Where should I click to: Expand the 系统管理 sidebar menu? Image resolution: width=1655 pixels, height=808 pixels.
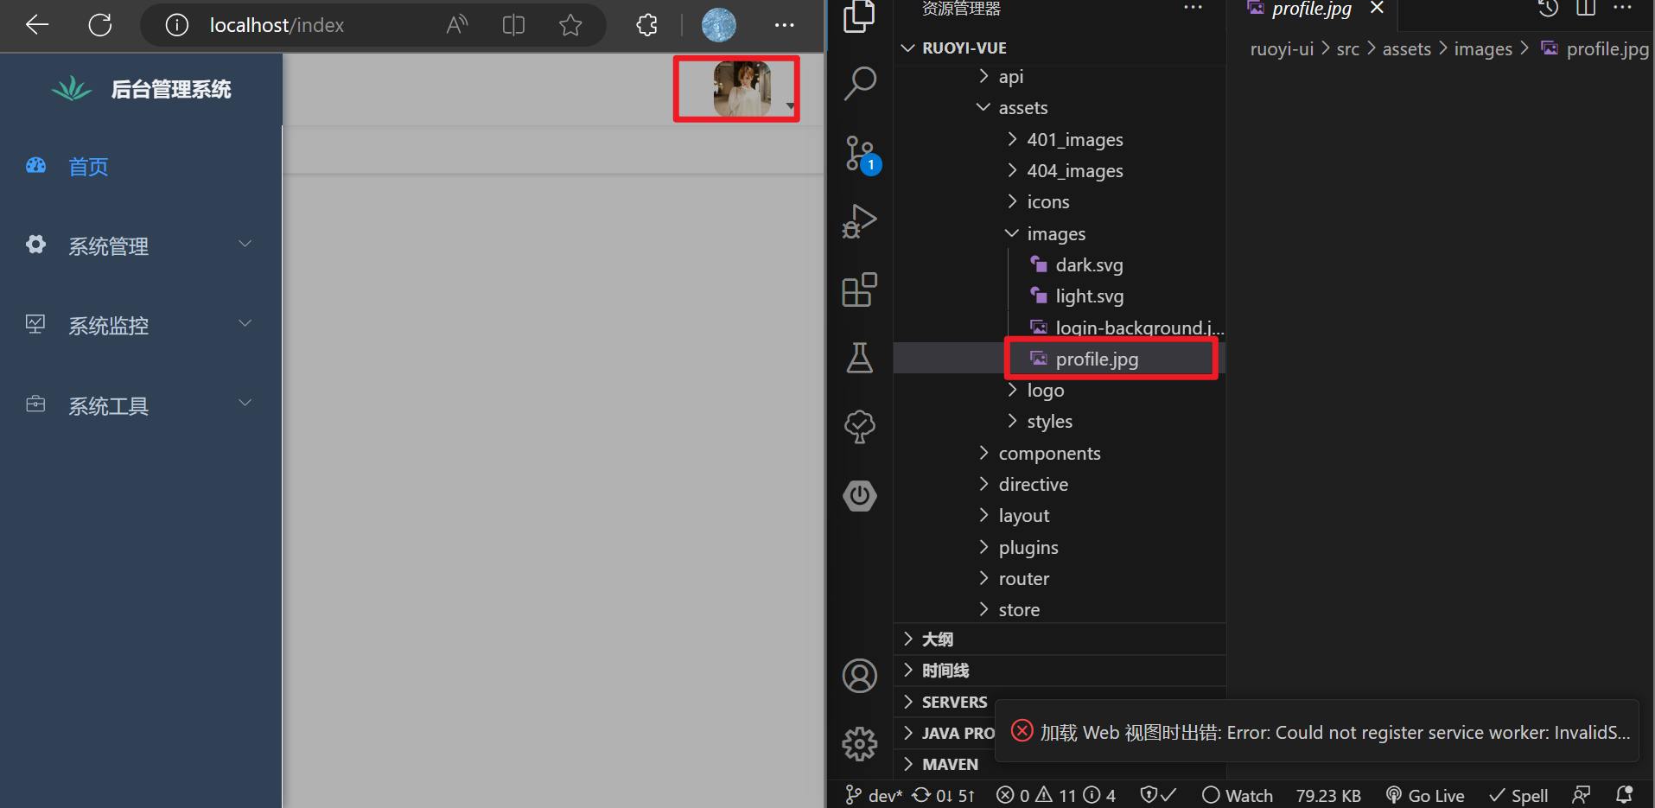click(x=138, y=246)
